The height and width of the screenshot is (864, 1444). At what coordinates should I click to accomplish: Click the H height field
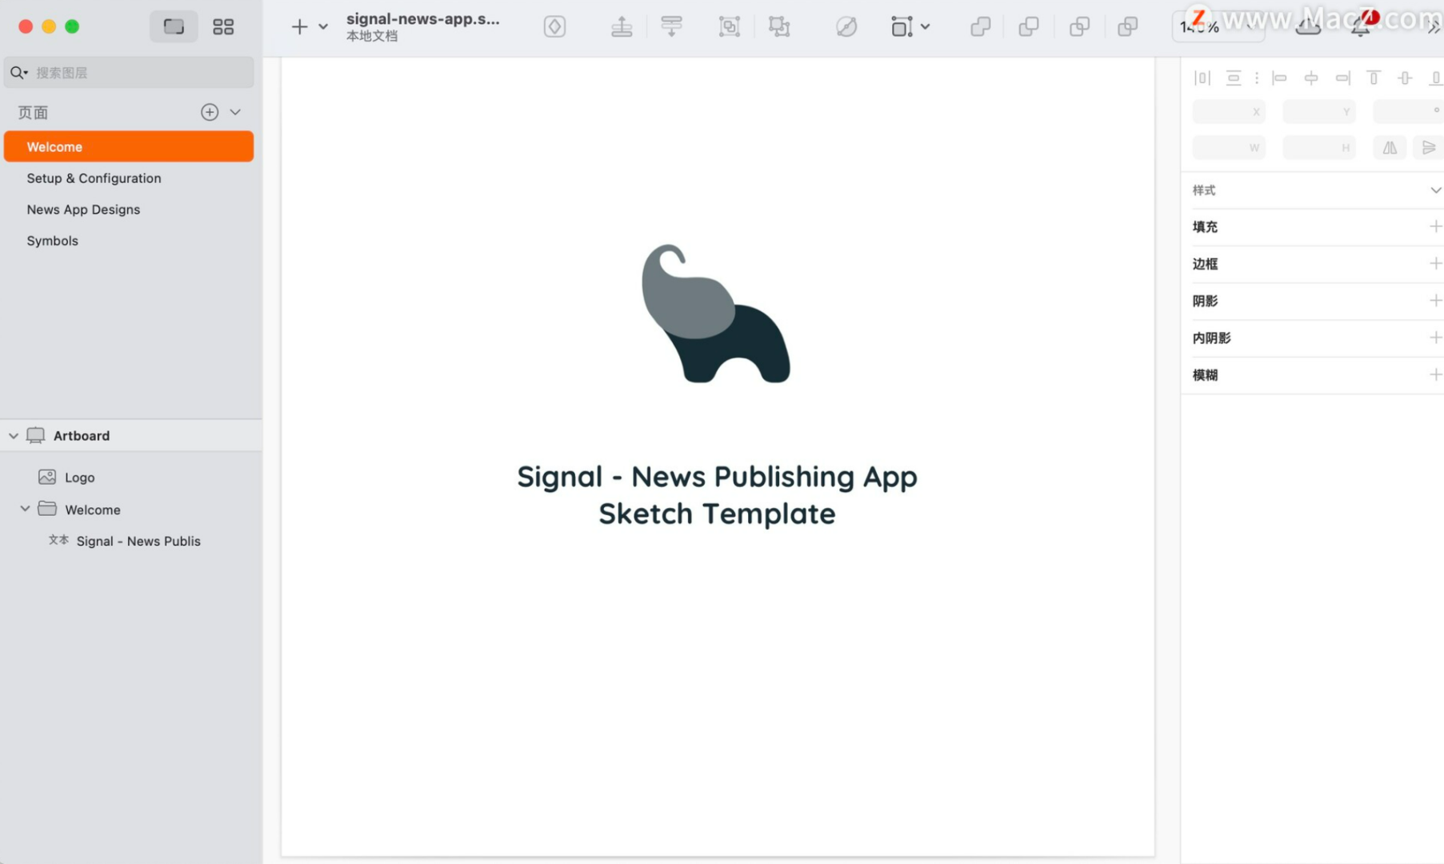[x=1319, y=147]
